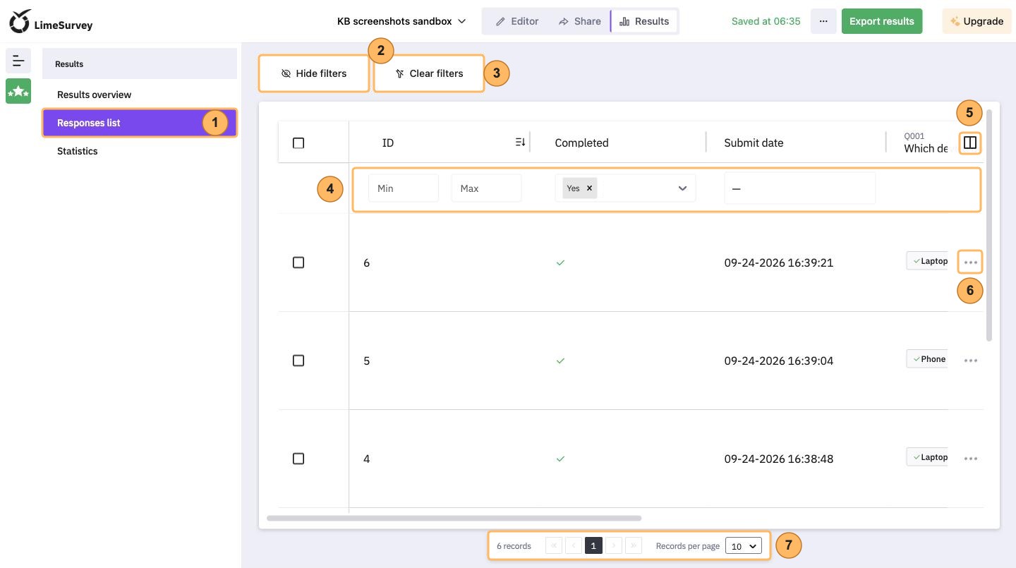
Task: Select the checkbox for response 5
Action: coord(298,361)
